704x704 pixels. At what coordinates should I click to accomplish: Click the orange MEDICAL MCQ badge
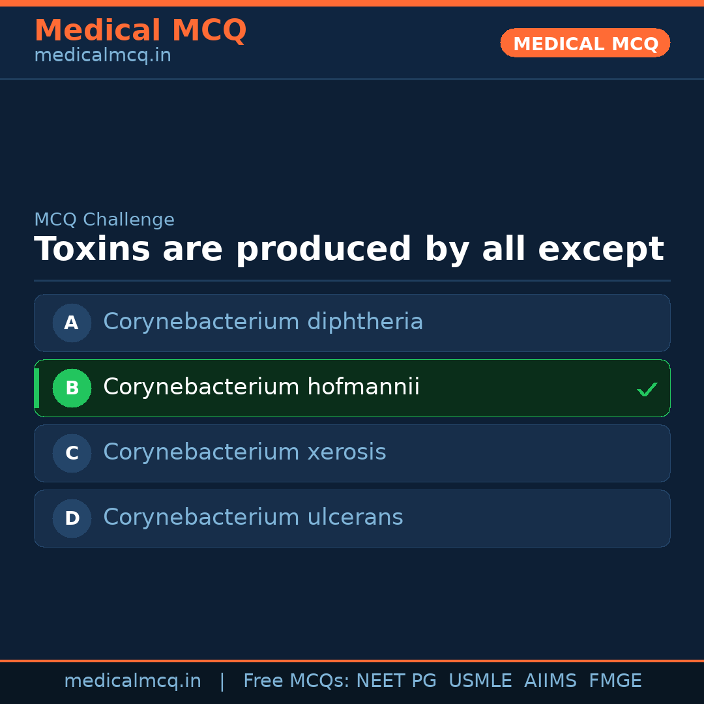tap(585, 43)
